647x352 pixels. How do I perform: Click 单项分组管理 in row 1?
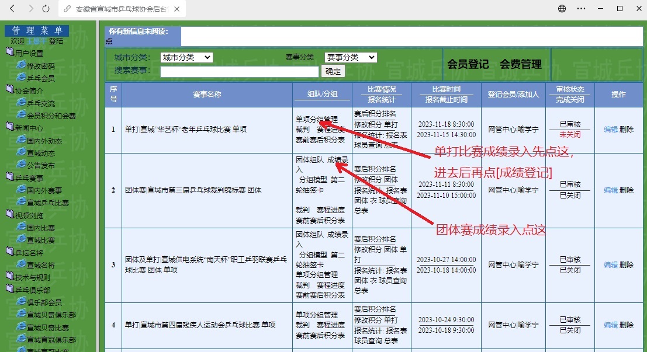coord(316,119)
